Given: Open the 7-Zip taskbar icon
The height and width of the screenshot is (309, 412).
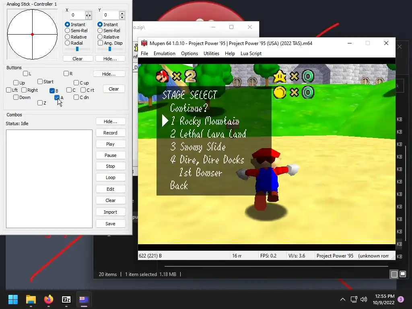Looking at the screenshot, I should pyautogui.click(x=66, y=299).
